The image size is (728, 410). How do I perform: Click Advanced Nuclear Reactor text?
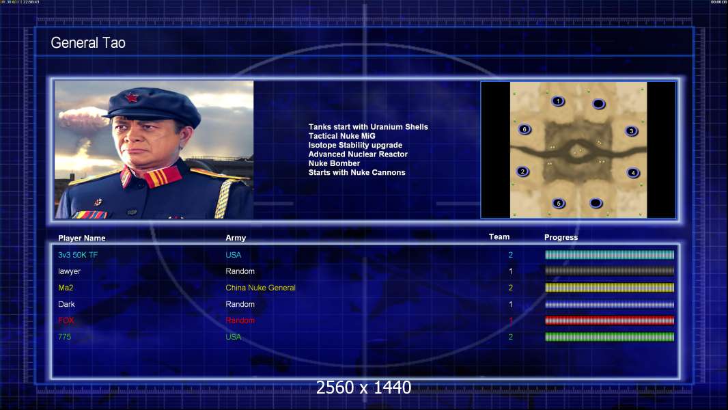[x=358, y=154]
